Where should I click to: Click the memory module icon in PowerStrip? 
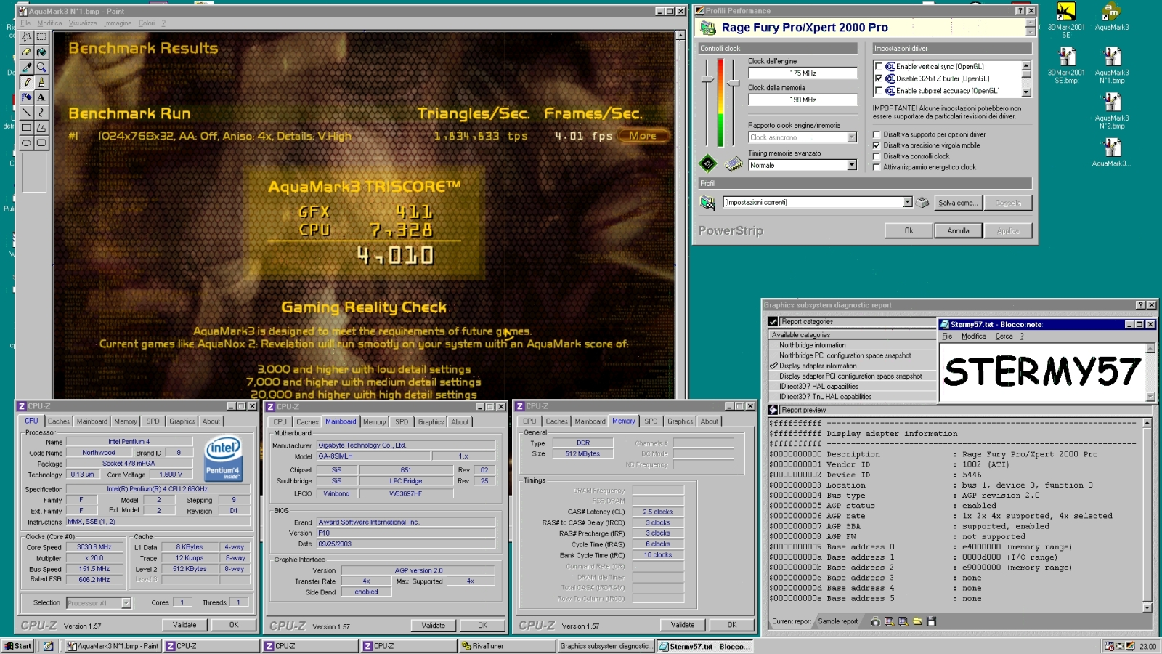point(734,163)
